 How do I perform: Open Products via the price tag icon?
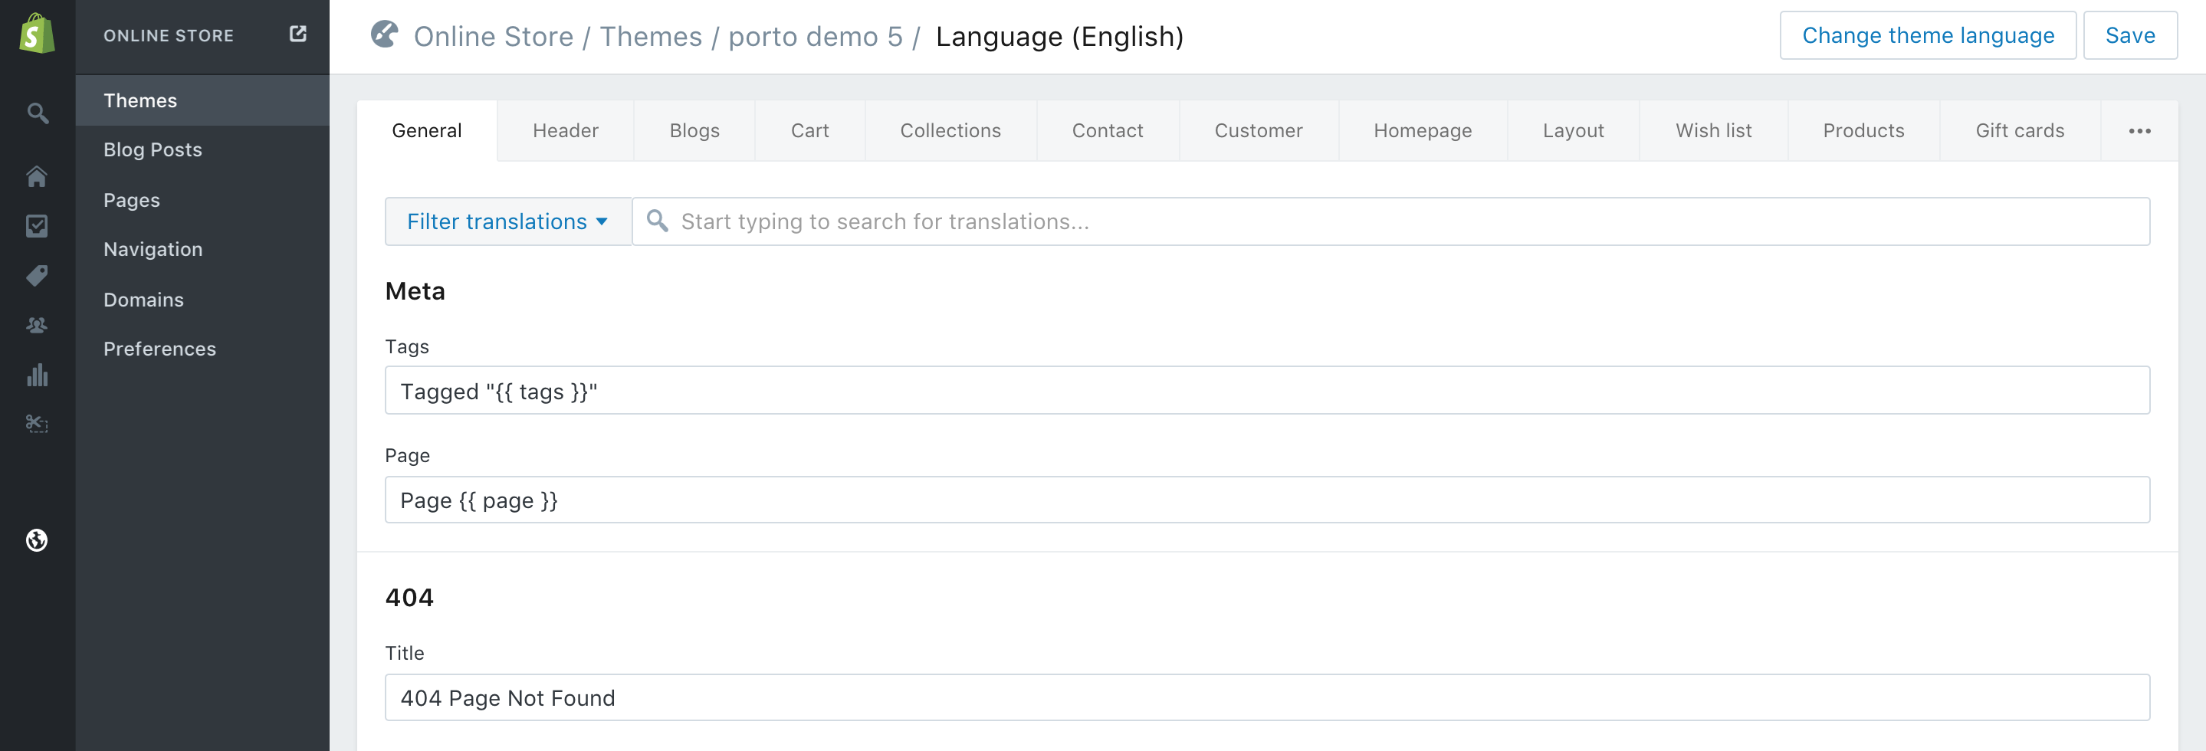click(37, 276)
